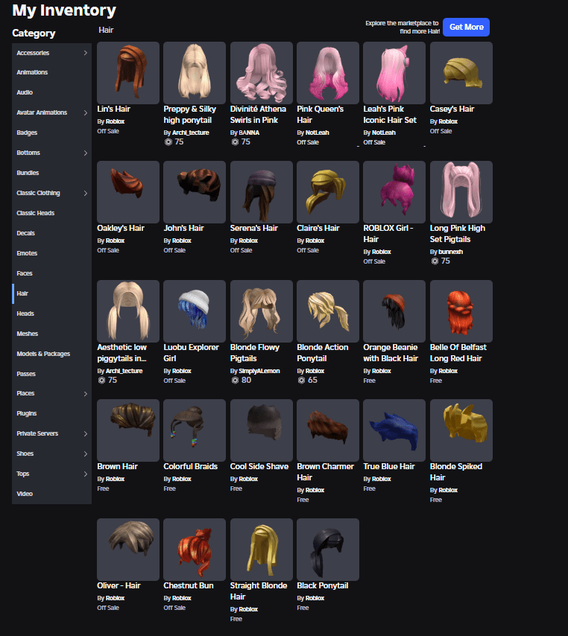This screenshot has height=636, width=568.
Task: Select the Chestnut Bun hair image
Action: (194, 549)
